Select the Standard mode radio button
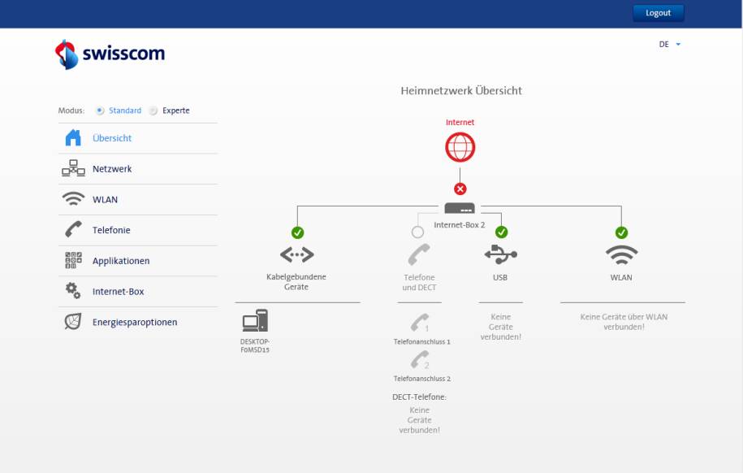Viewport: 743px width, 473px height. (100, 111)
